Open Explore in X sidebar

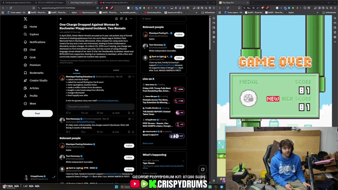click(x=31, y=34)
